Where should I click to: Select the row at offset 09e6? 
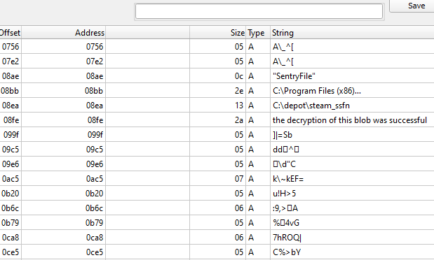click(x=217, y=164)
